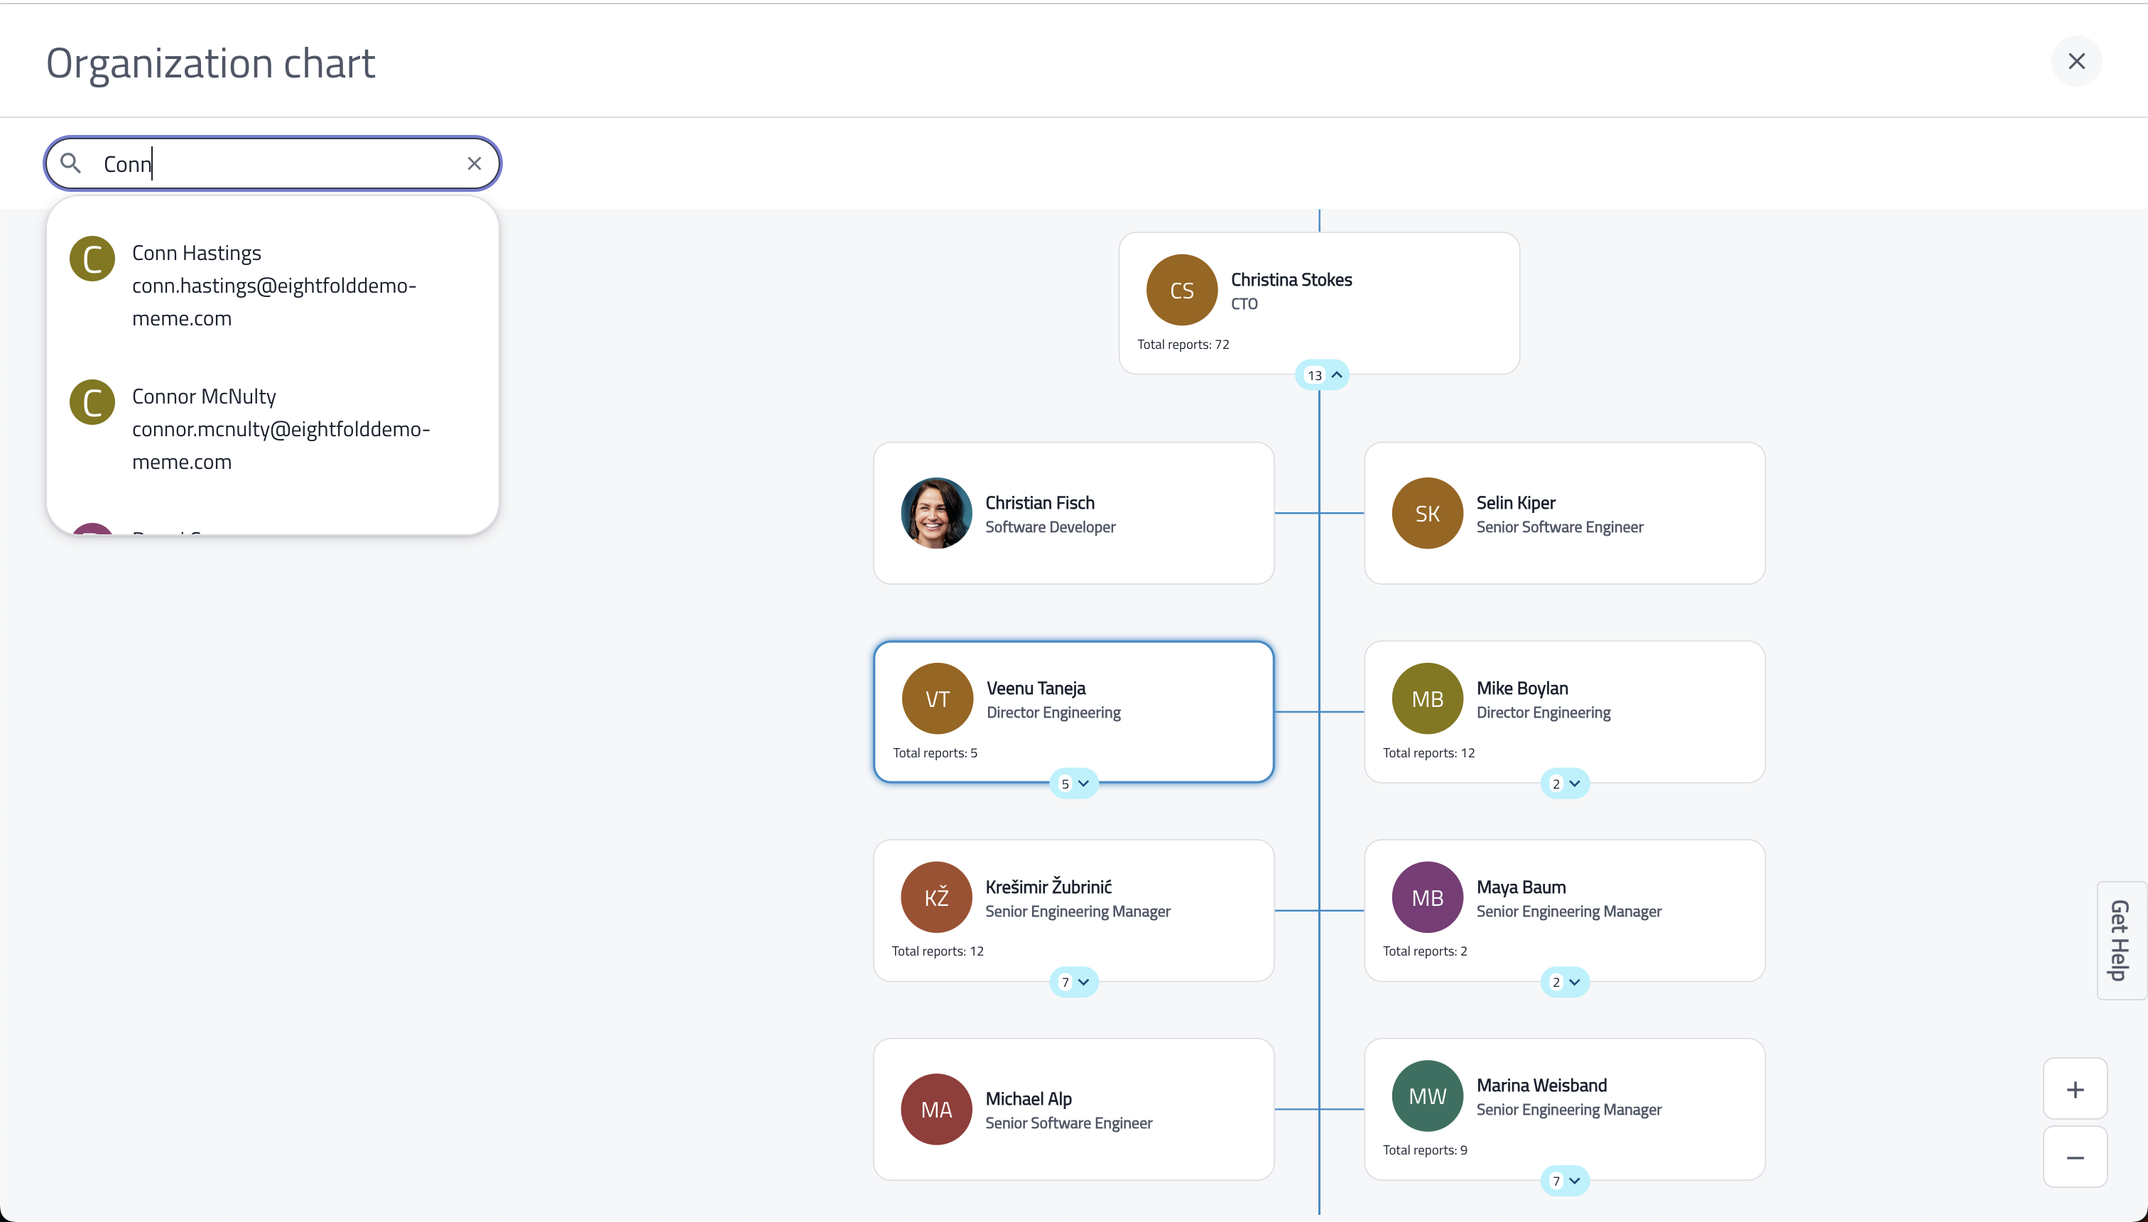Viewport: 2148px width, 1222px height.
Task: Click Krešimir Žubrinić KŽ avatar
Action: point(936,897)
